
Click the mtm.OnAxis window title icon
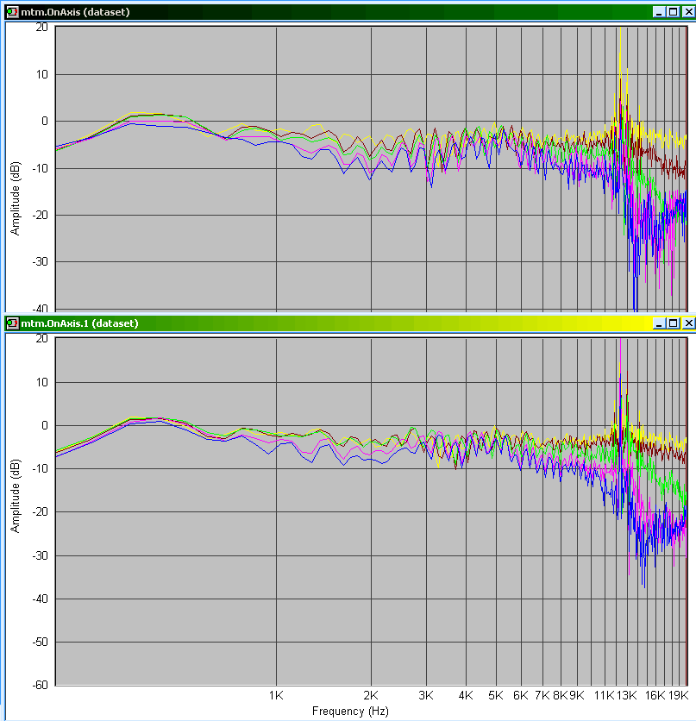tap(12, 12)
